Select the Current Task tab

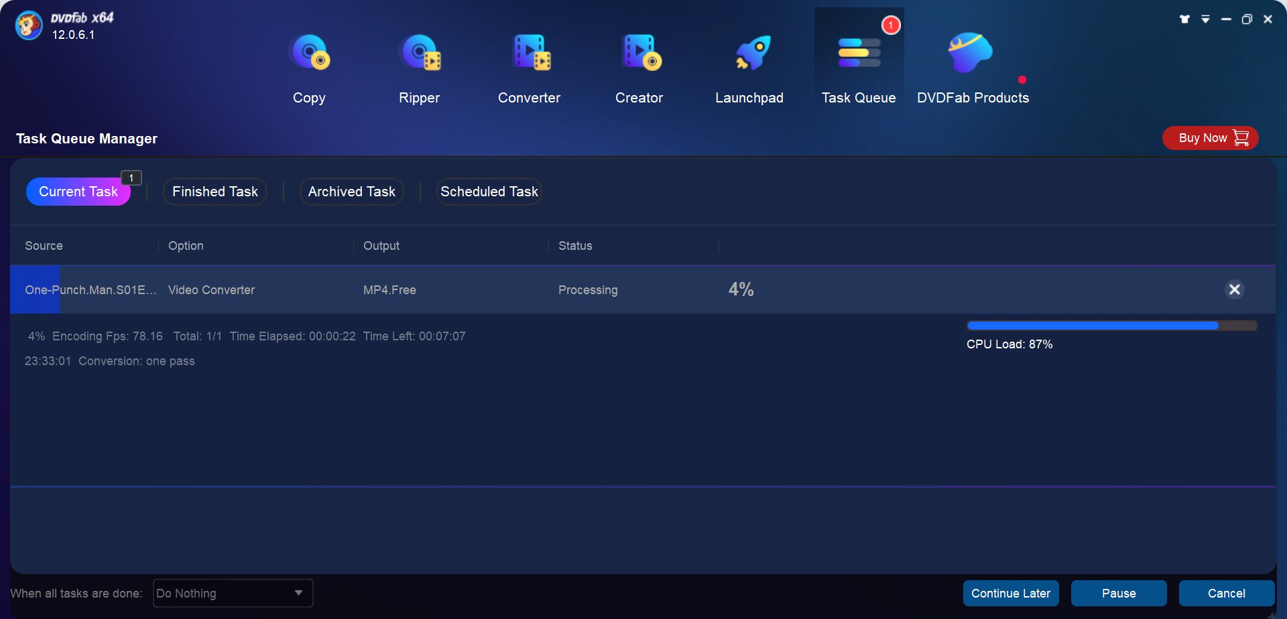[x=78, y=191]
